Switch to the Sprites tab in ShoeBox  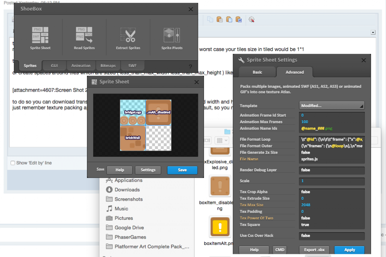(x=30, y=65)
